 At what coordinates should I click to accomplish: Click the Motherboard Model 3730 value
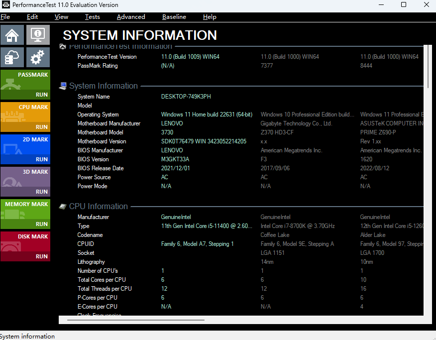[x=167, y=132]
